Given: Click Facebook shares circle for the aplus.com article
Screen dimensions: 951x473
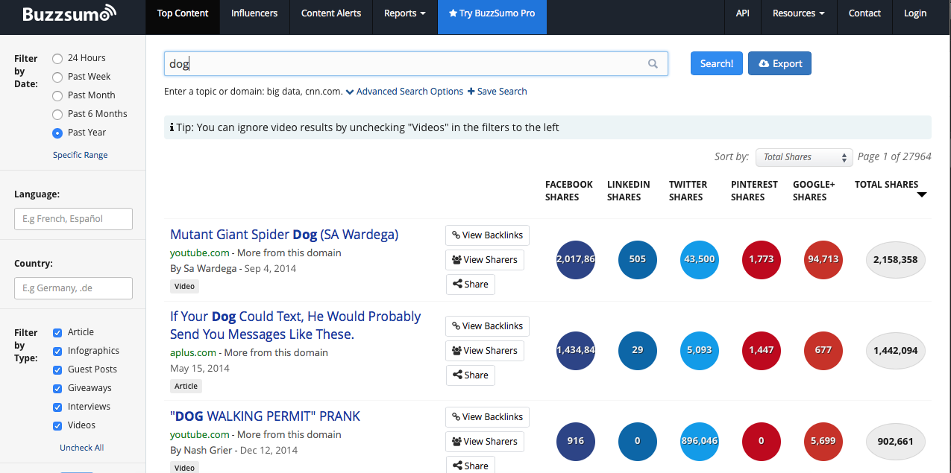Looking at the screenshot, I should (576, 351).
